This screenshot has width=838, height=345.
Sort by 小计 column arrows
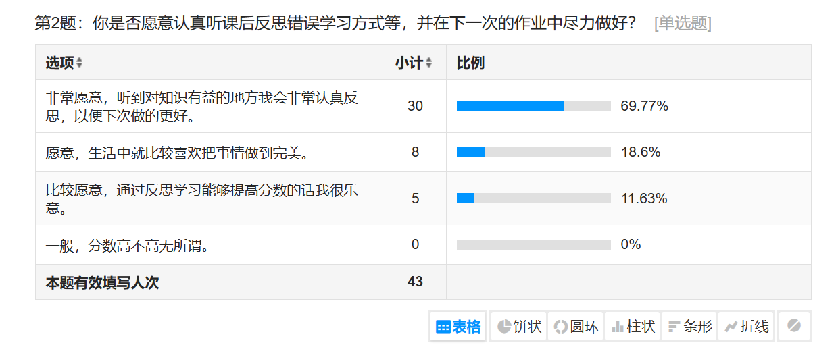pos(428,63)
